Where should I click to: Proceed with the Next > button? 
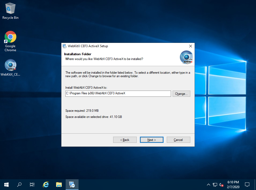[152, 140]
